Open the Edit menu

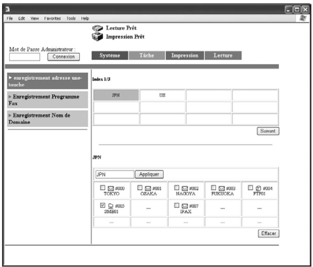[x=21, y=19]
